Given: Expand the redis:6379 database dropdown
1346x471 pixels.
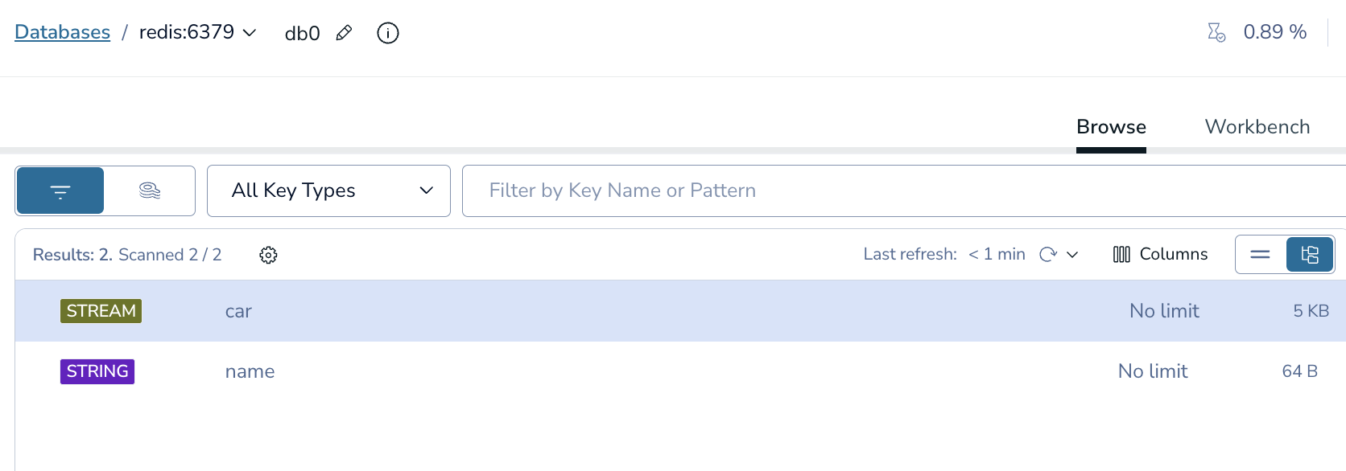Looking at the screenshot, I should click(250, 33).
